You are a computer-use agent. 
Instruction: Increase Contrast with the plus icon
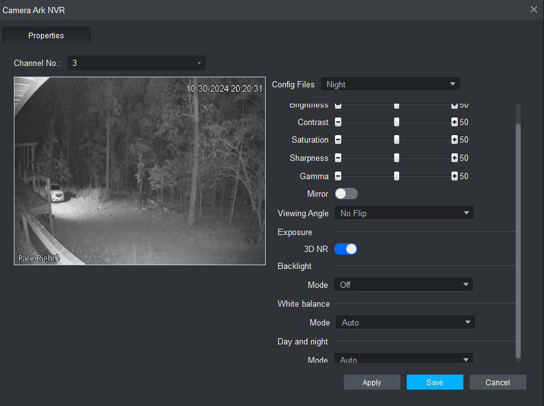454,122
